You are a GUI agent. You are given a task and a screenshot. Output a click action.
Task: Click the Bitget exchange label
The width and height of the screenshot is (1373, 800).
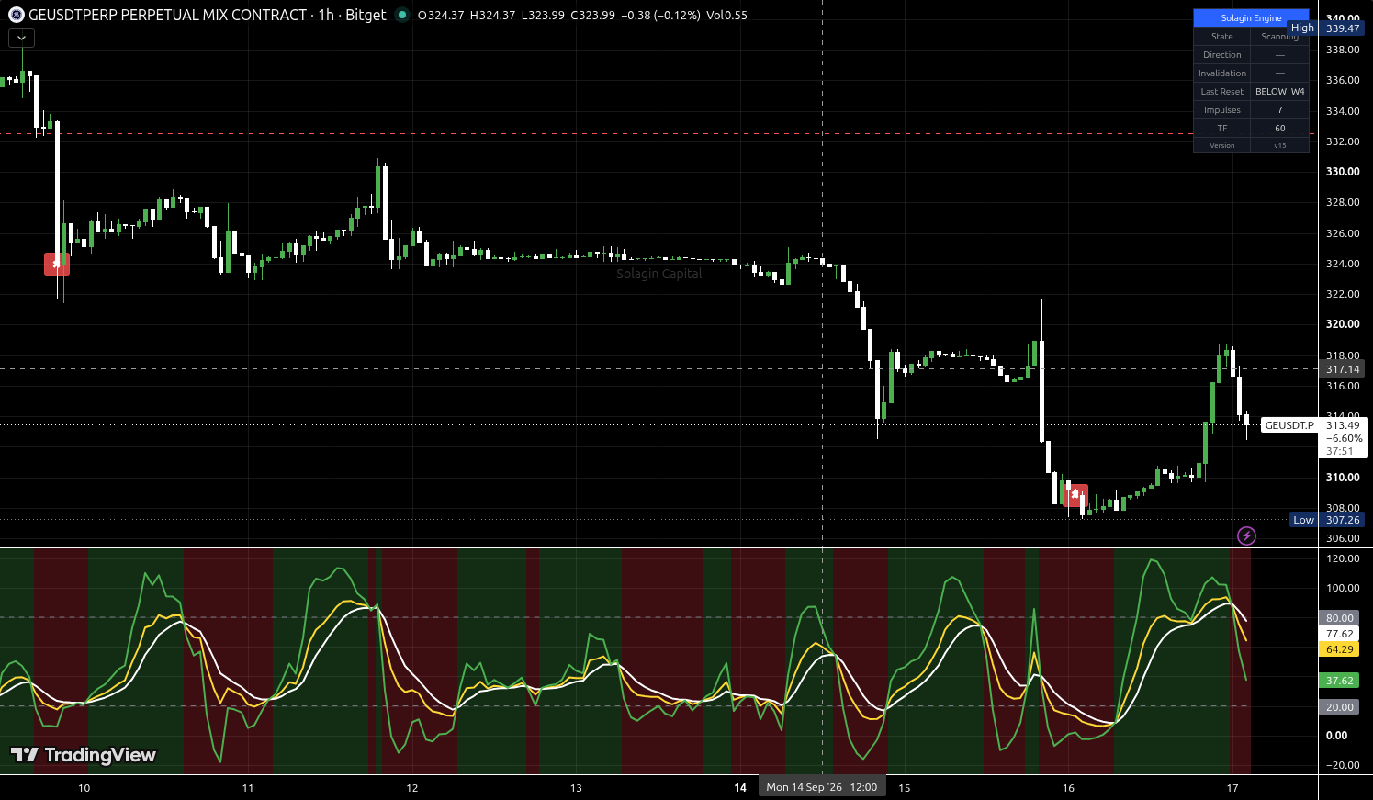pyautogui.click(x=366, y=15)
